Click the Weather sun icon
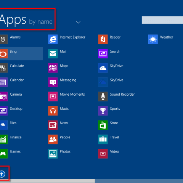Viewport: 183px width, 183px height. tap(153, 39)
